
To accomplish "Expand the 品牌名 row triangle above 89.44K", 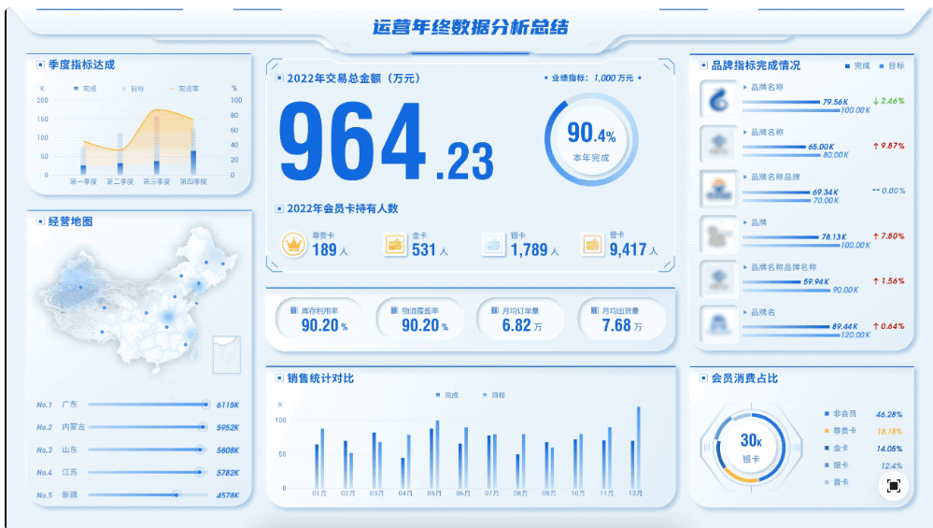I will coord(745,312).
